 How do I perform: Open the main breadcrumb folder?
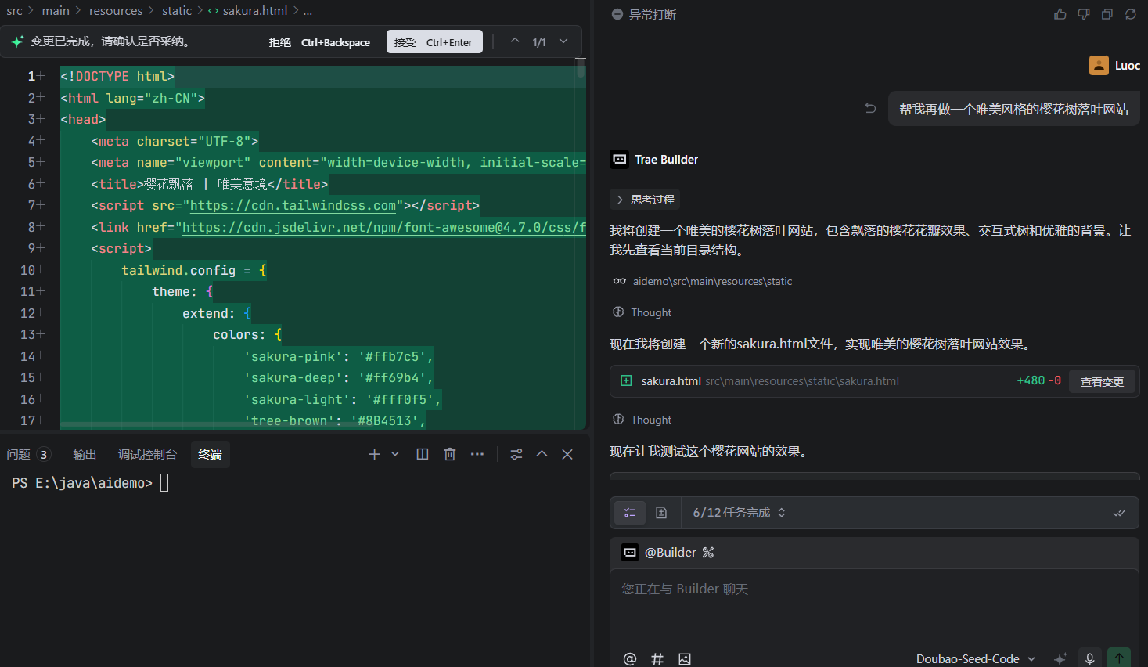[x=56, y=11]
